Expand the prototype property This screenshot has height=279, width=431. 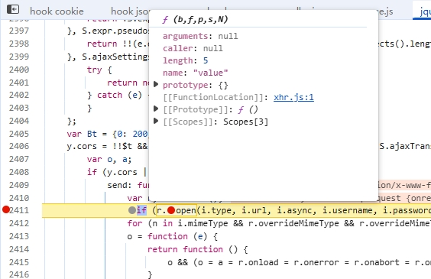[156, 84]
